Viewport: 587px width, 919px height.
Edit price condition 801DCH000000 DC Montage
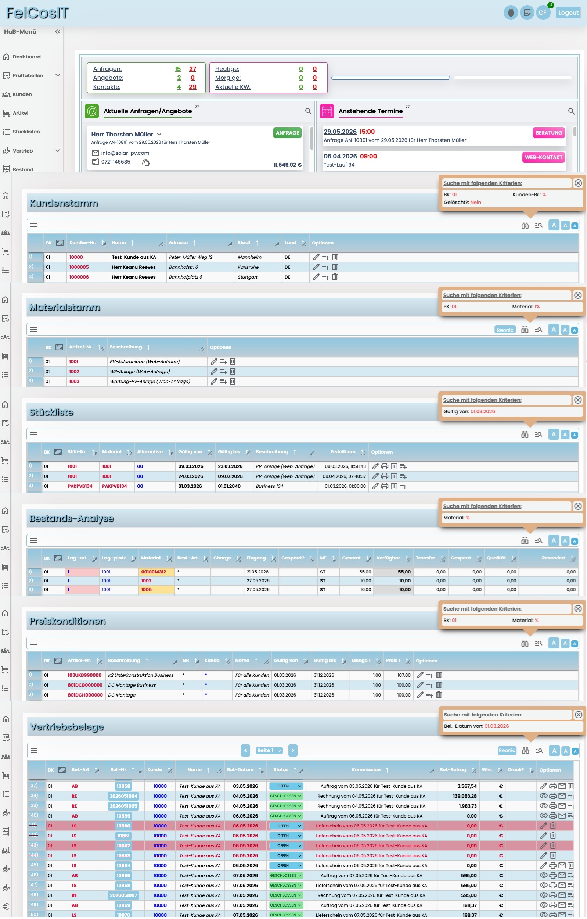420,695
